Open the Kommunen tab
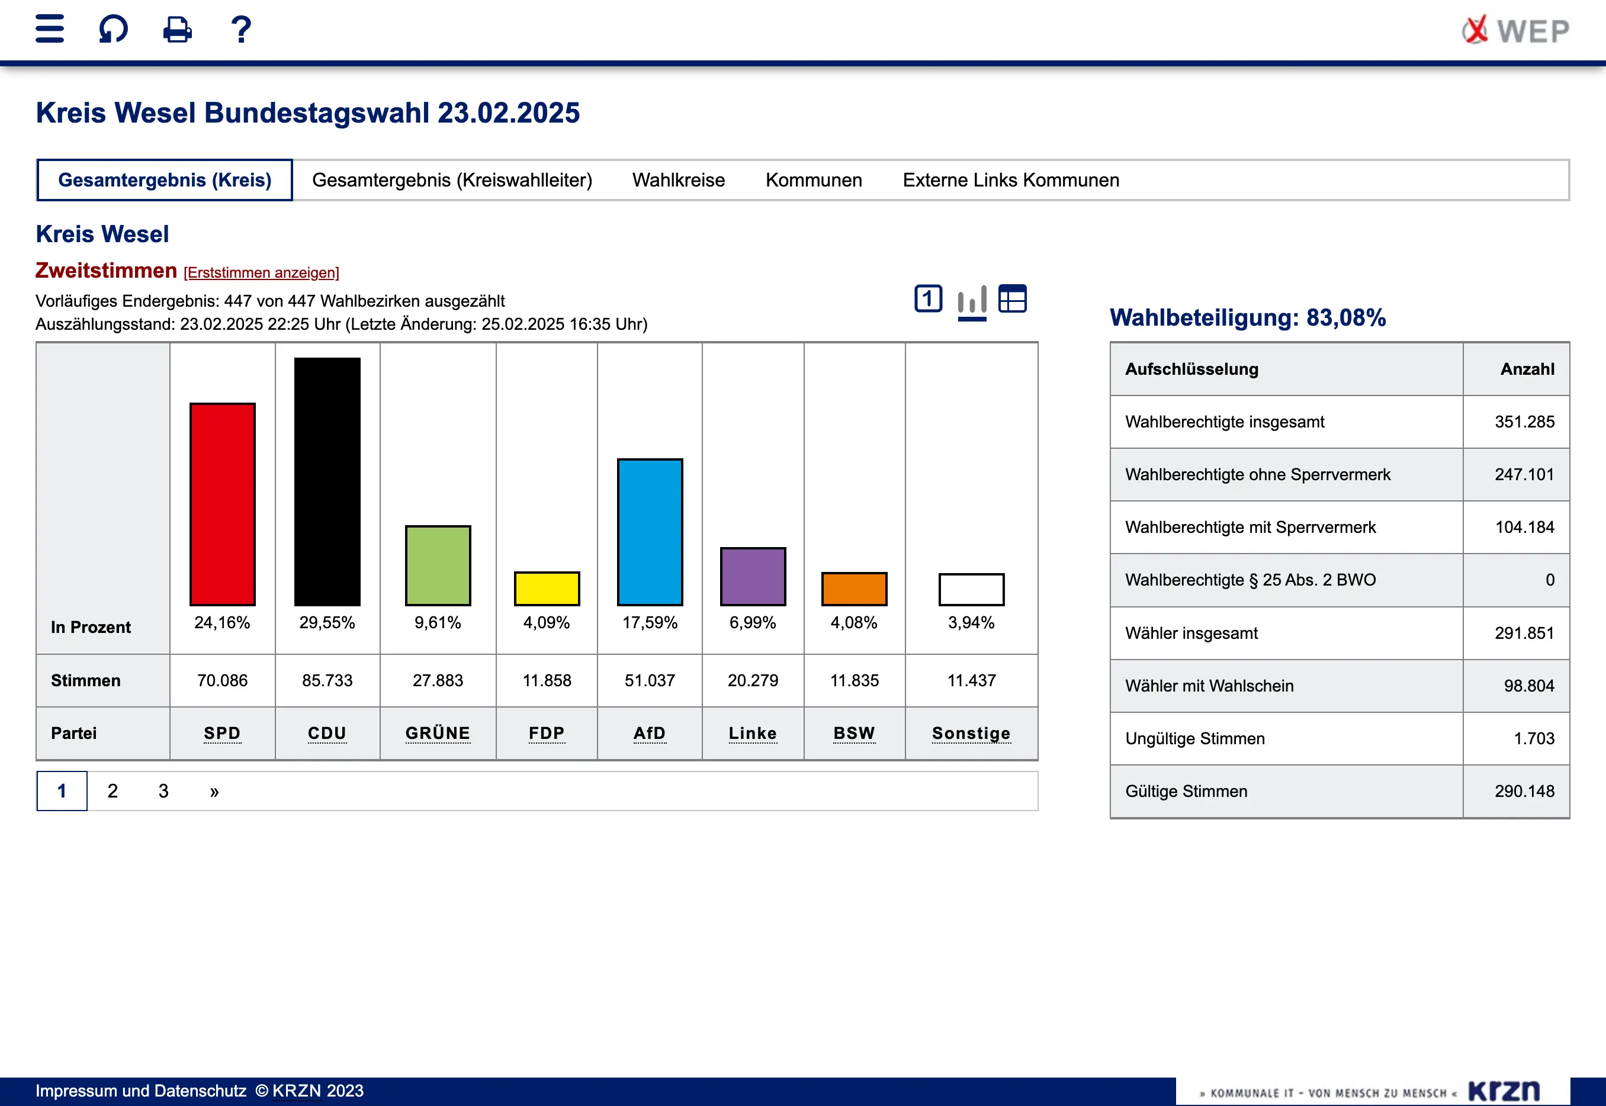Image resolution: width=1606 pixels, height=1106 pixels. tap(813, 180)
